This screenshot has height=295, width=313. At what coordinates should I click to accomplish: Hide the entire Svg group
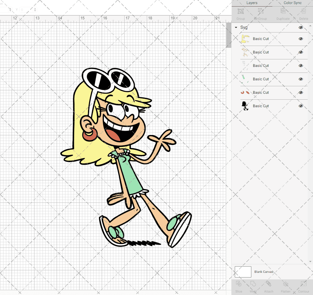pyautogui.click(x=301, y=27)
